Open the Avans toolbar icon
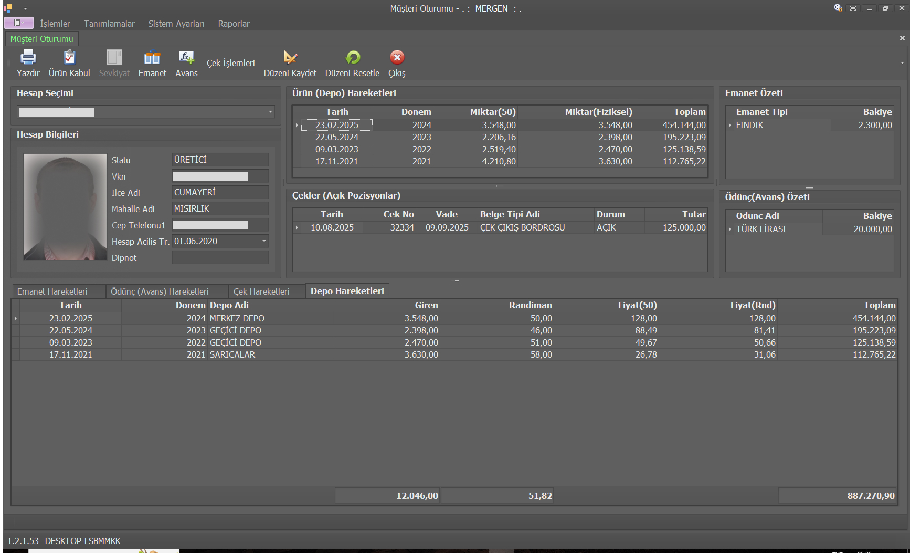 (186, 57)
